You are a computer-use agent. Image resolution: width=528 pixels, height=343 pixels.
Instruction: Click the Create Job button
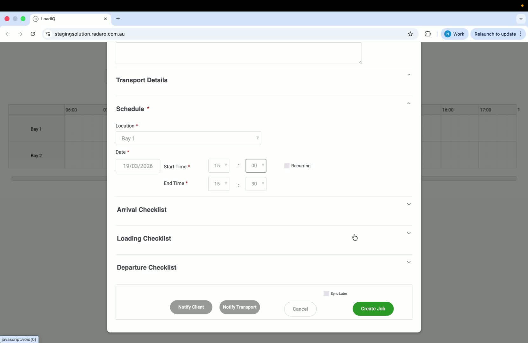tap(373, 309)
